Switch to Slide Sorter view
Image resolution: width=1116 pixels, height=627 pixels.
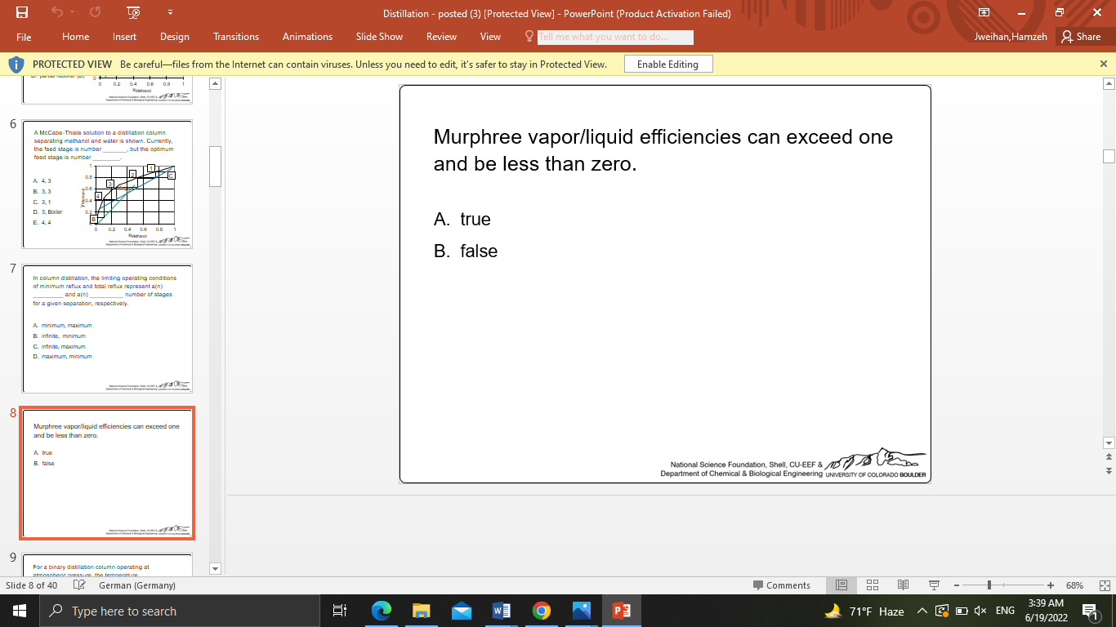[x=872, y=585]
